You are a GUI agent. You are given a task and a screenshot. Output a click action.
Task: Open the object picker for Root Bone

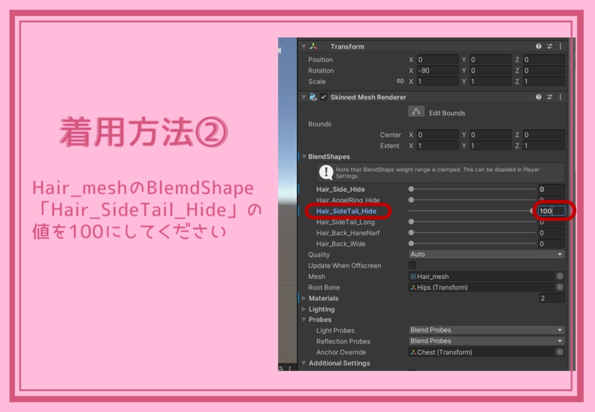560,287
